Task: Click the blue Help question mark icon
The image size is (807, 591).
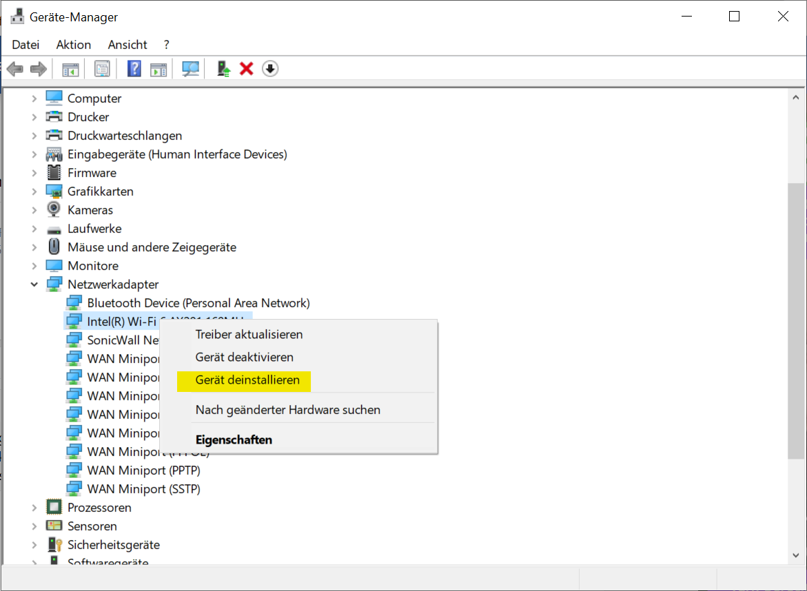Action: coord(134,68)
